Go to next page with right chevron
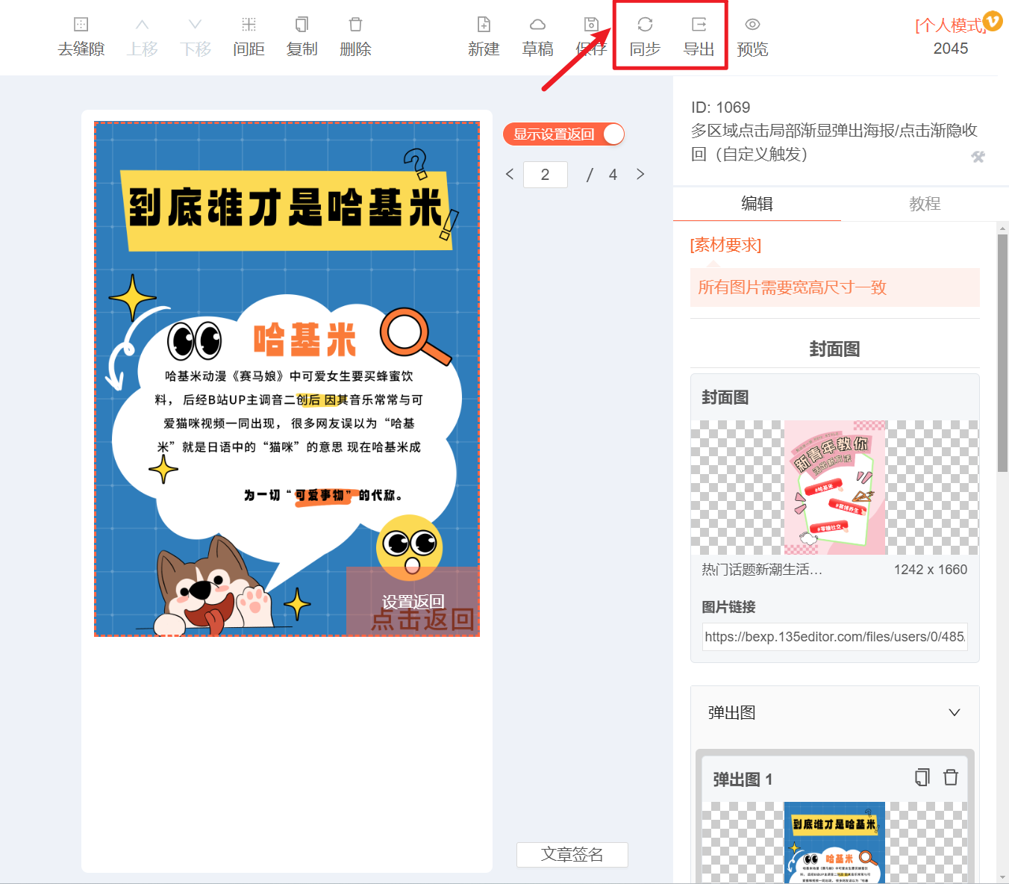1009x884 pixels. tap(640, 174)
